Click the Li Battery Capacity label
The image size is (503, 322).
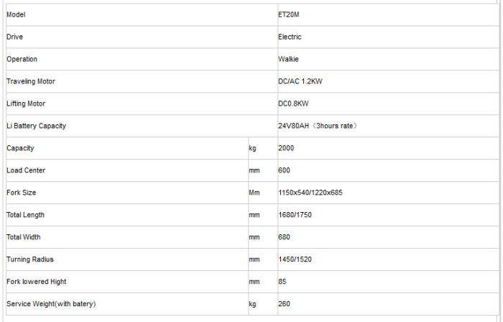tap(36, 126)
